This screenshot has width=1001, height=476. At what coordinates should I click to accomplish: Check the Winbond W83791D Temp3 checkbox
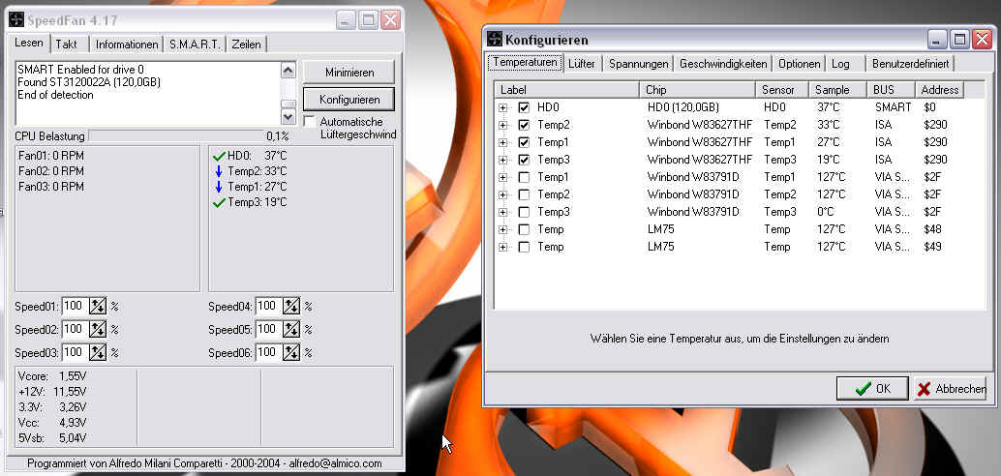524,212
